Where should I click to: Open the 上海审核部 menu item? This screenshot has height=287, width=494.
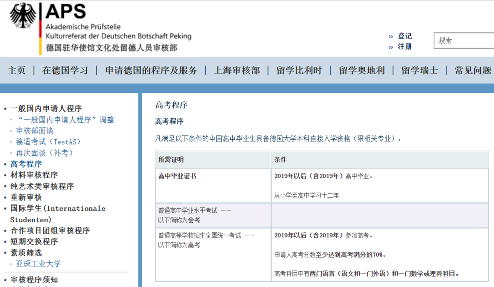coord(236,70)
